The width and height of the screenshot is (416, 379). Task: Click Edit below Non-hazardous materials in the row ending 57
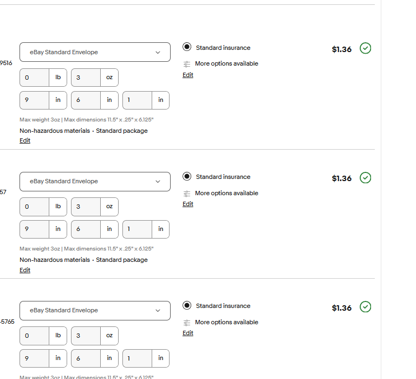(25, 270)
